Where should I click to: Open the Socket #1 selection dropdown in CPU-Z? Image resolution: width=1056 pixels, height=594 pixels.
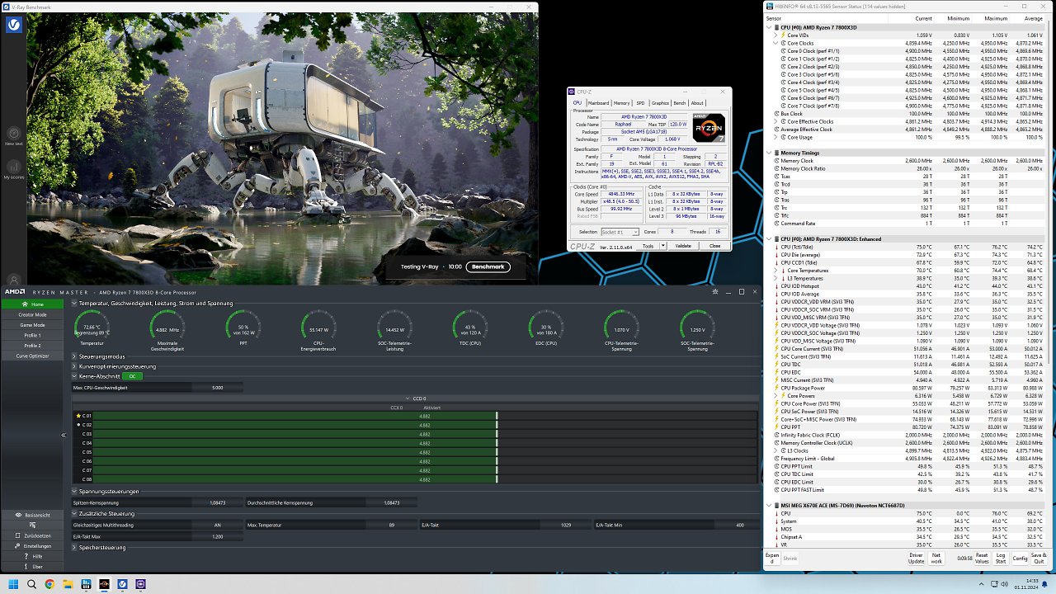pos(620,232)
